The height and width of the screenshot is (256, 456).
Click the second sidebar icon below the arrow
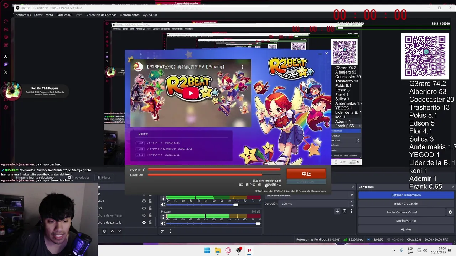(x=6, y=29)
